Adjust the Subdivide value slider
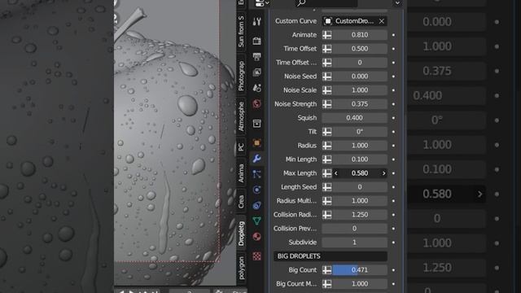The image size is (521, 293). click(x=355, y=243)
